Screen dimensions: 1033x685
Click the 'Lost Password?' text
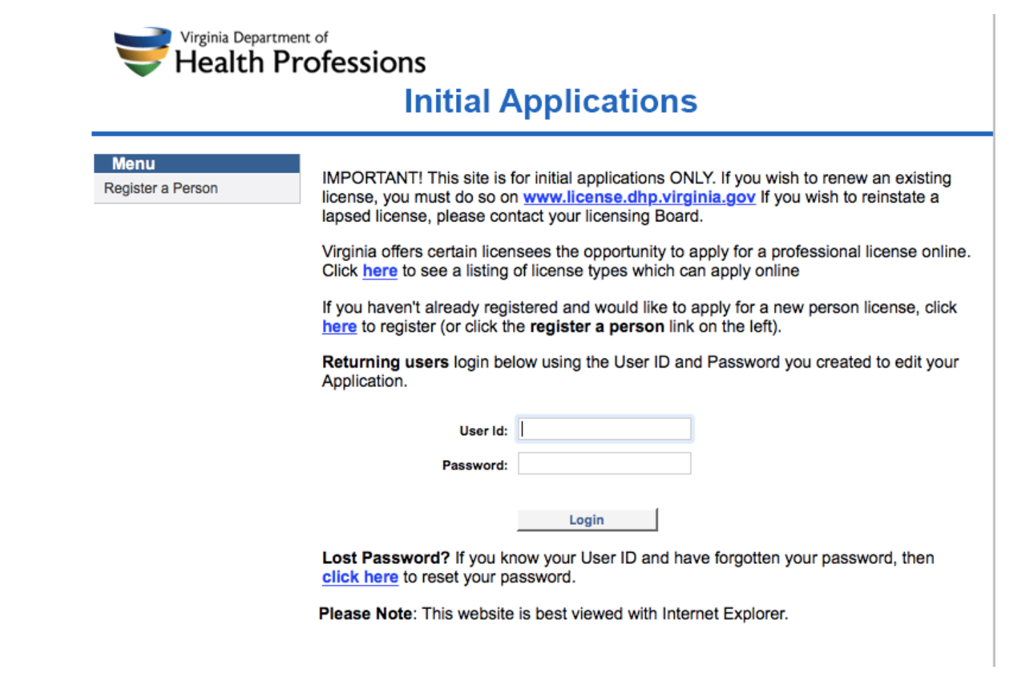tap(386, 558)
